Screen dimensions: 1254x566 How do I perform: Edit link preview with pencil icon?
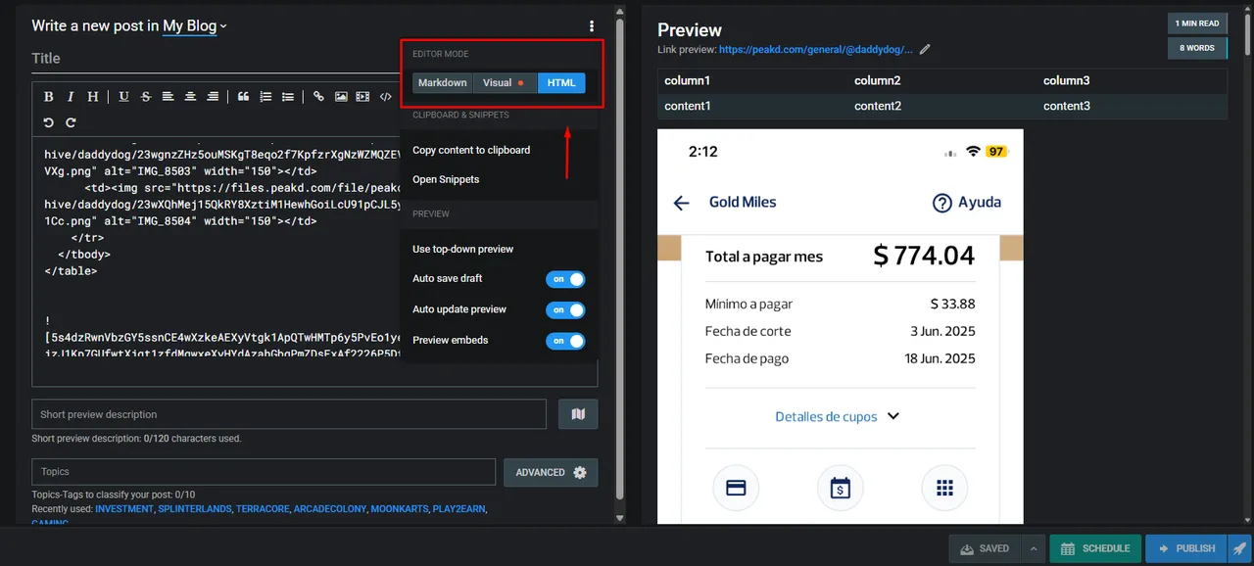(x=925, y=49)
